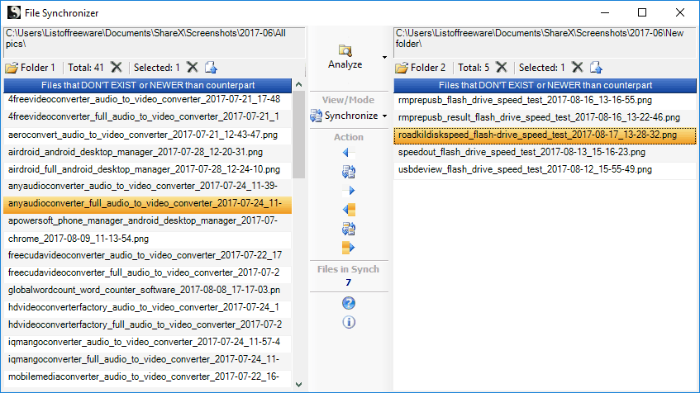The width and height of the screenshot is (700, 393).
Task: Click Folder 1 list column header
Action: [x=148, y=85]
